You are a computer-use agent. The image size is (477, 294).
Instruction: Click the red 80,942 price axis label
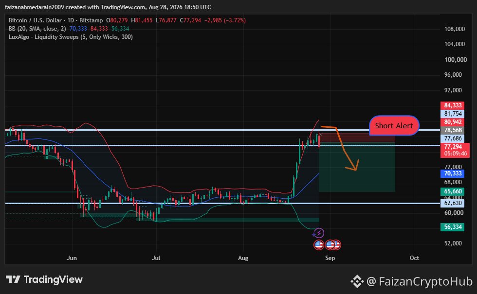[452, 122]
